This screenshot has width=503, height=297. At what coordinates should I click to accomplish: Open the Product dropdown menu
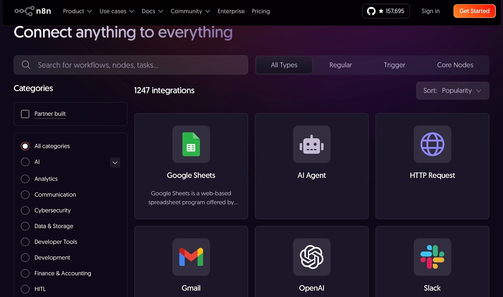[77, 11]
